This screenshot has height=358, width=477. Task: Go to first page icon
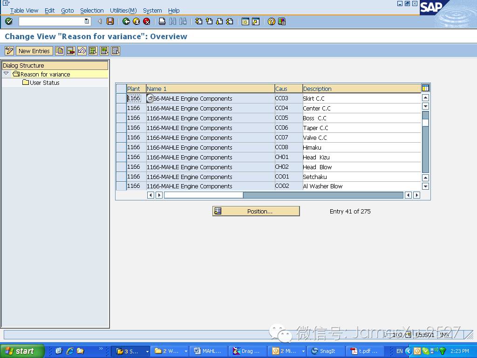point(198,21)
